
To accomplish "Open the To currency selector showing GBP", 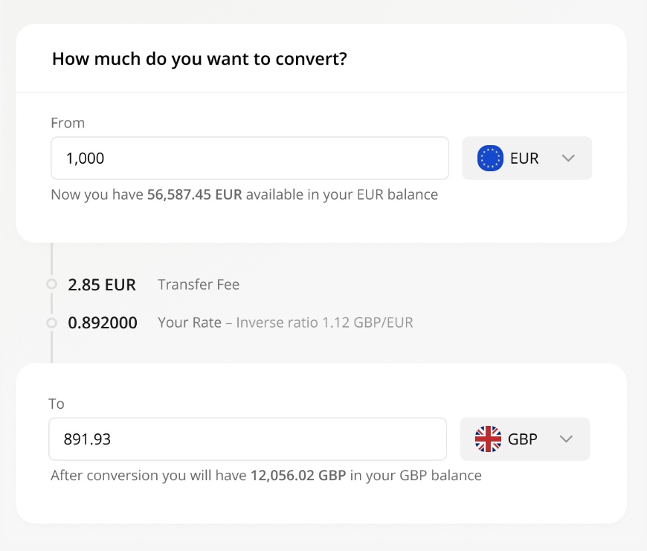I will click(x=525, y=439).
